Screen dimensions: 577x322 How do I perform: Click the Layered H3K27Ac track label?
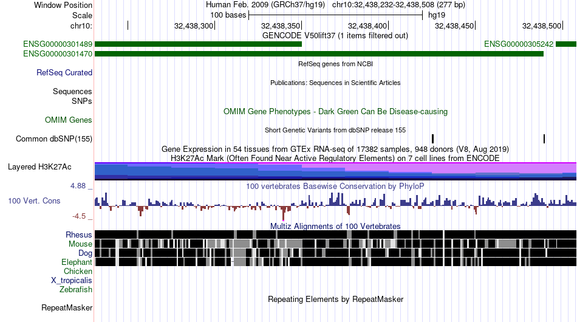(x=39, y=166)
